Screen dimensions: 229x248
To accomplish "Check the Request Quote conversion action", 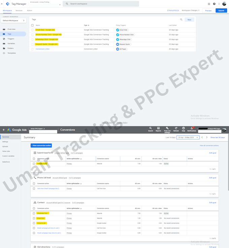I will point(34,164).
